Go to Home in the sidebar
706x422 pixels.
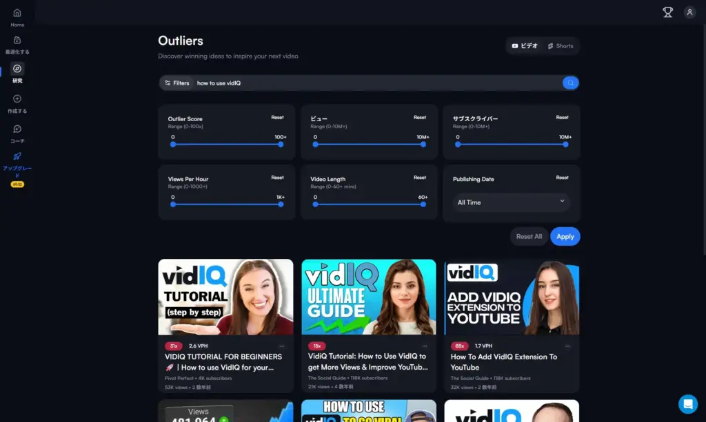(x=17, y=17)
